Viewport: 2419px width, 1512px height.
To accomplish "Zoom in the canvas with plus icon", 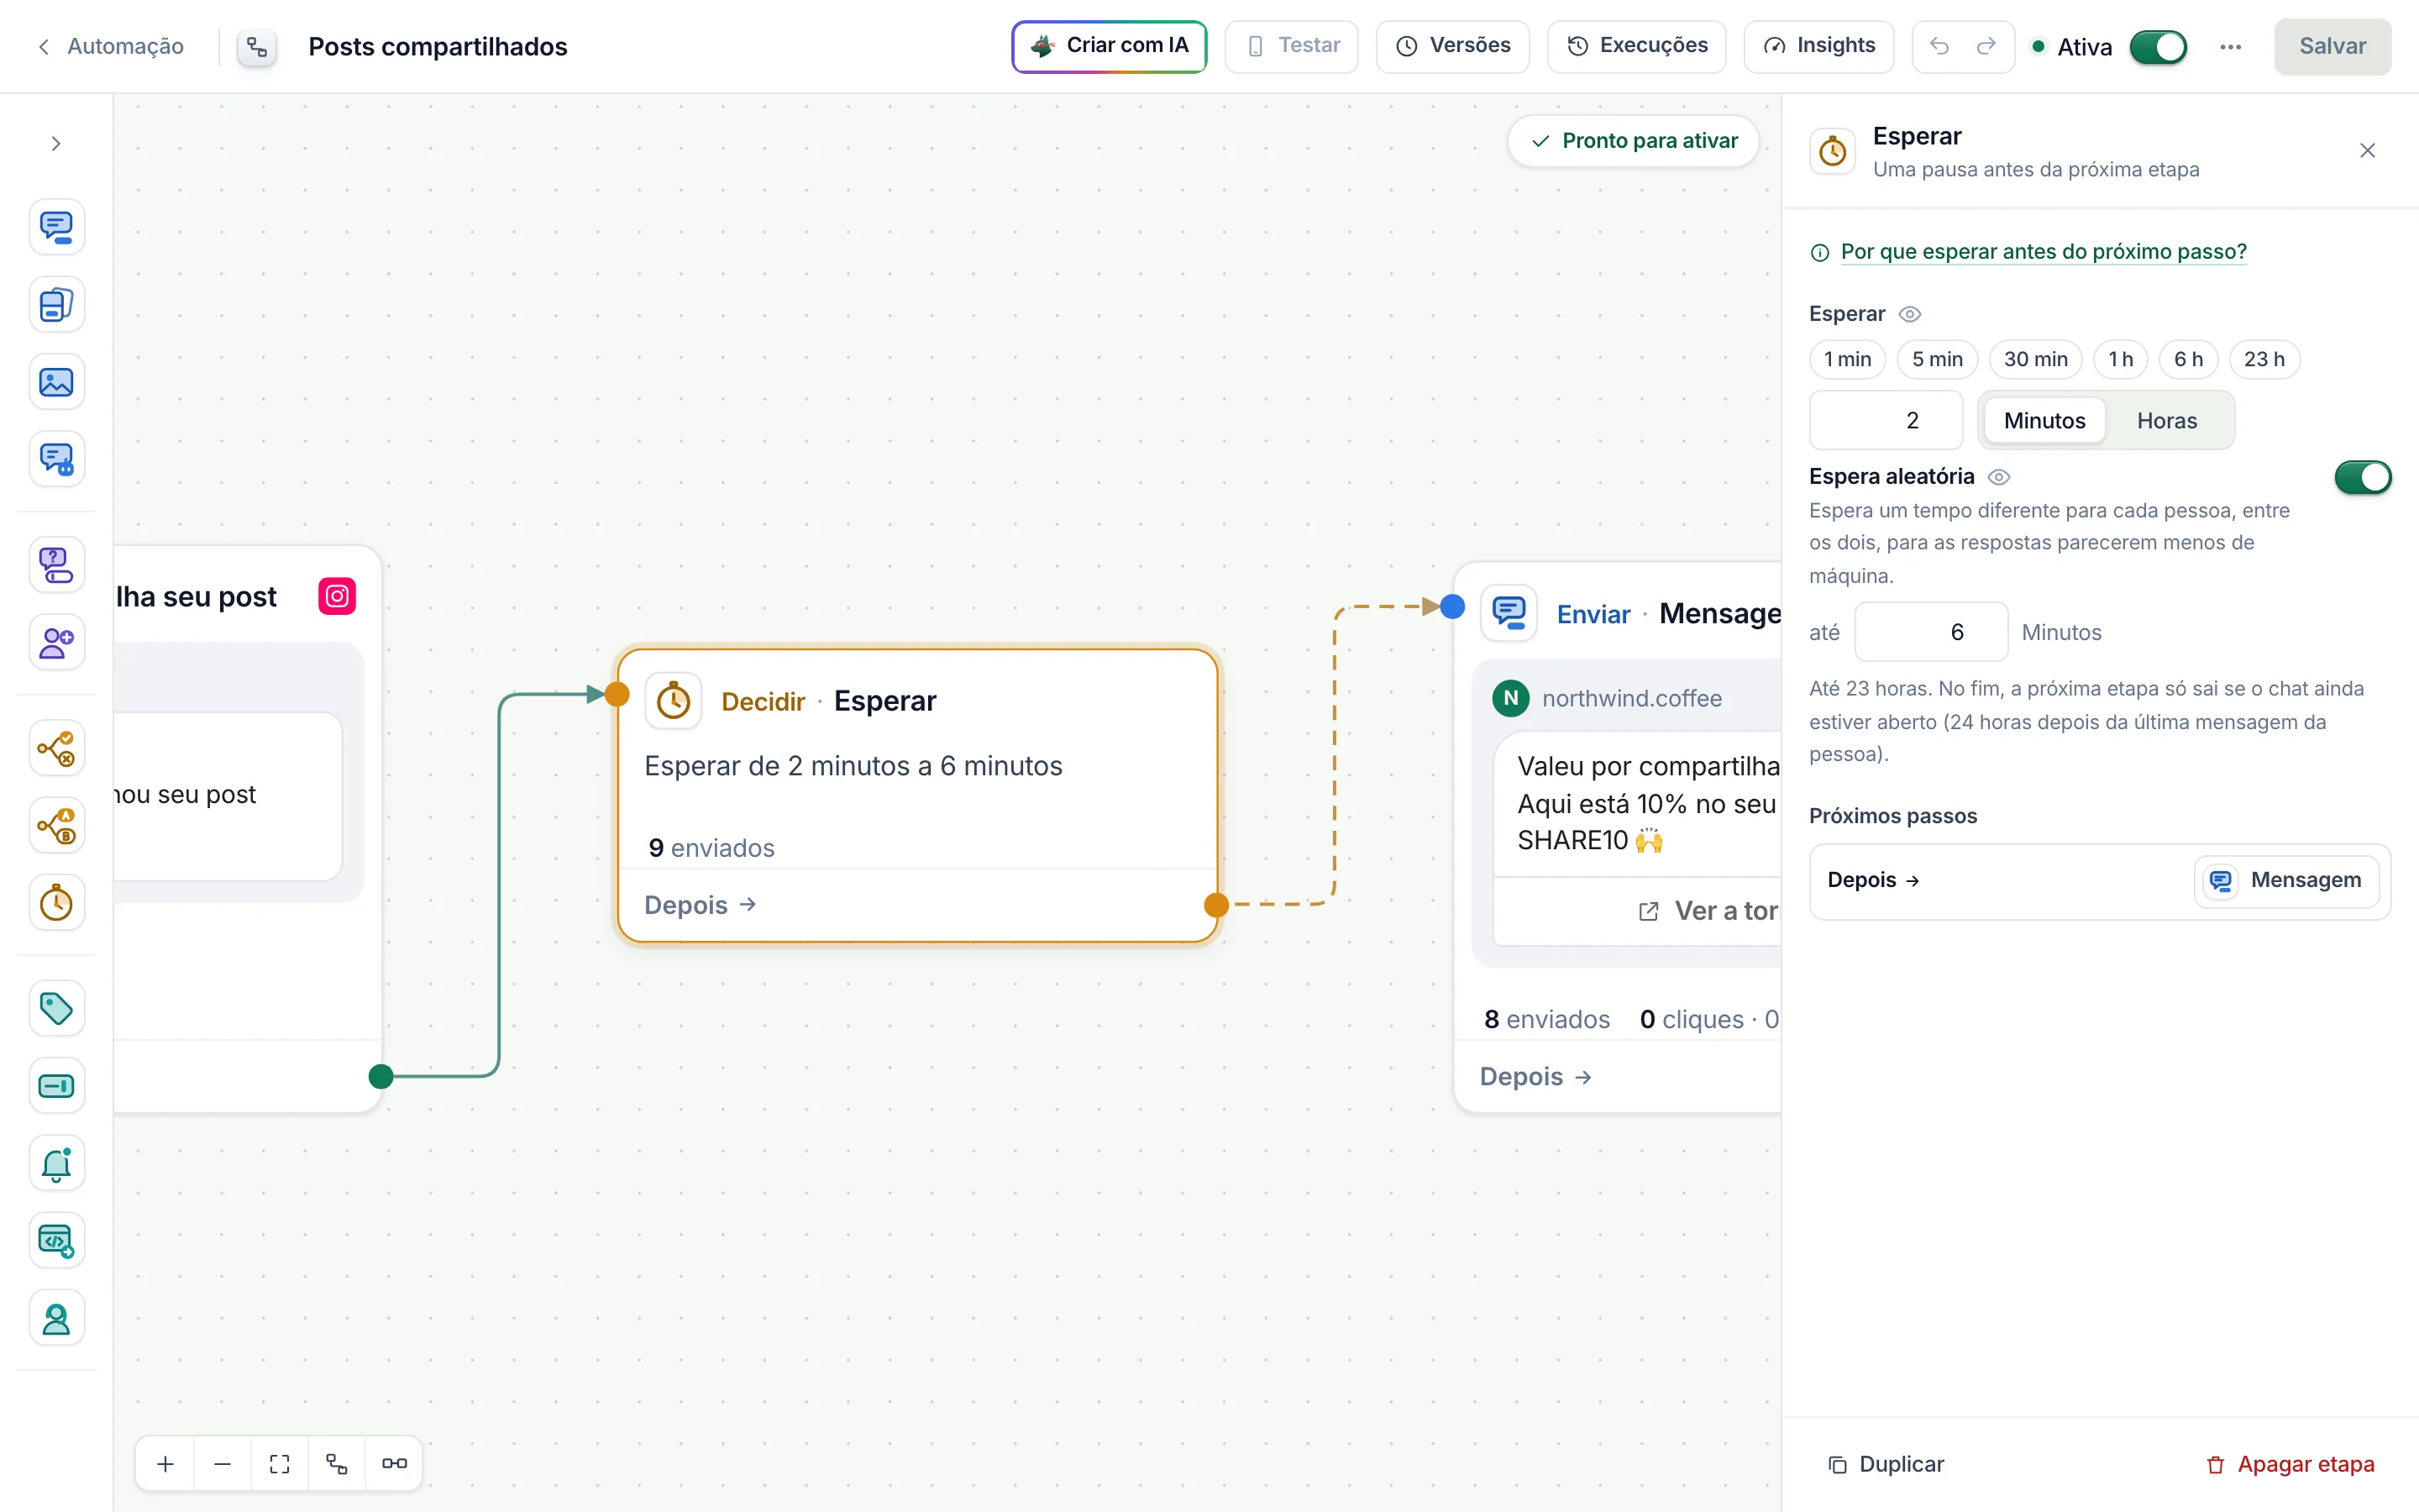I will click(166, 1464).
